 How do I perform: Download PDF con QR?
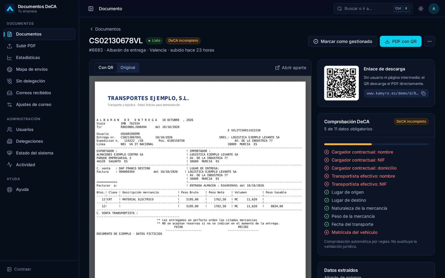pyautogui.click(x=400, y=41)
